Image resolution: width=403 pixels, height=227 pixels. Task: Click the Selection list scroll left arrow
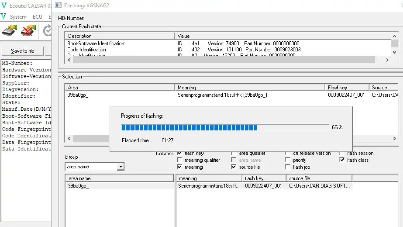click(69, 138)
